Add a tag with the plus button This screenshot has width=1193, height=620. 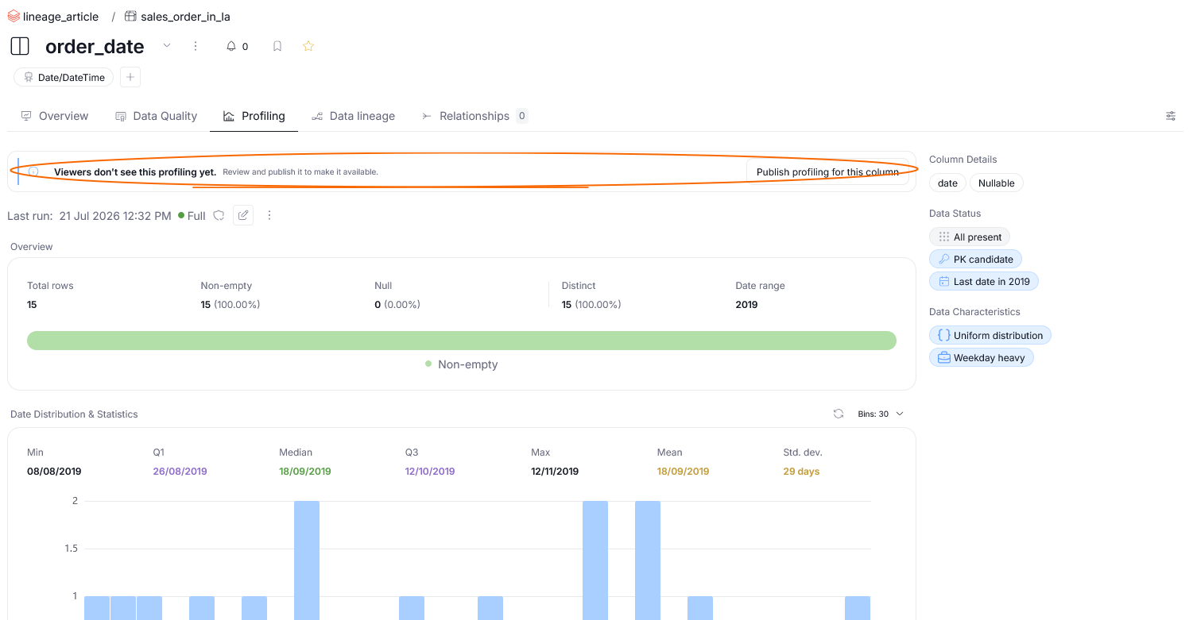(x=130, y=77)
